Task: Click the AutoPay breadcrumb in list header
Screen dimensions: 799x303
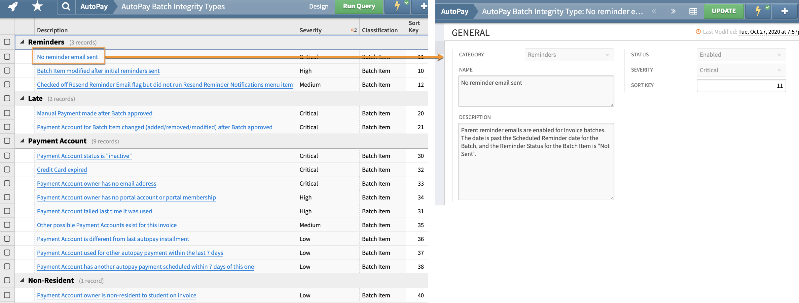Action: click(x=94, y=7)
